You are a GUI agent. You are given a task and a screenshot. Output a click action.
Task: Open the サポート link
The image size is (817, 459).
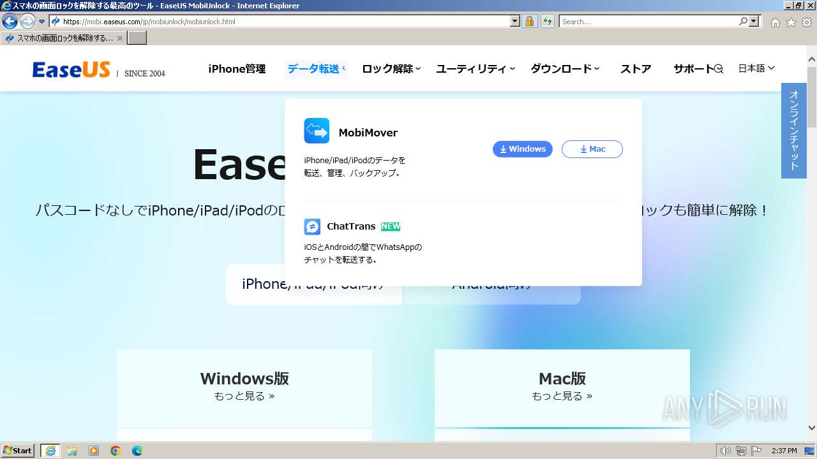(x=693, y=69)
